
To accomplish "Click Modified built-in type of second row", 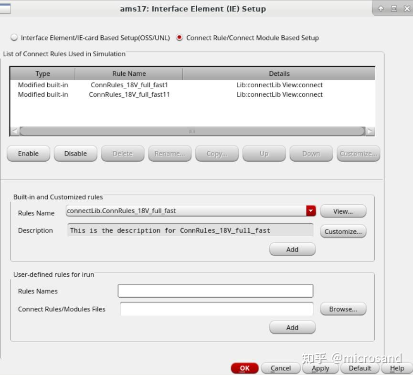I will pos(43,94).
